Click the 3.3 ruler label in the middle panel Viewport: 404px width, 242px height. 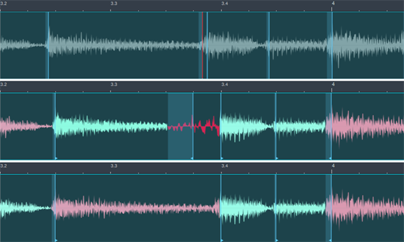pyautogui.click(x=114, y=84)
